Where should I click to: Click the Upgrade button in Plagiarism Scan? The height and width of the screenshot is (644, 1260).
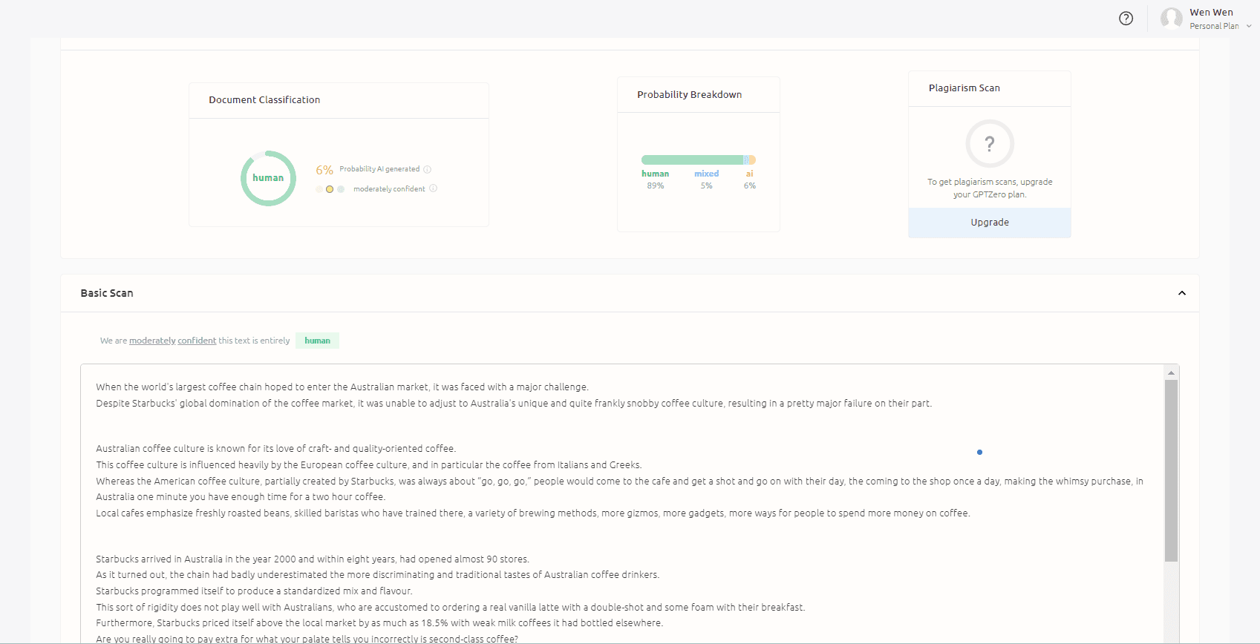pos(989,223)
